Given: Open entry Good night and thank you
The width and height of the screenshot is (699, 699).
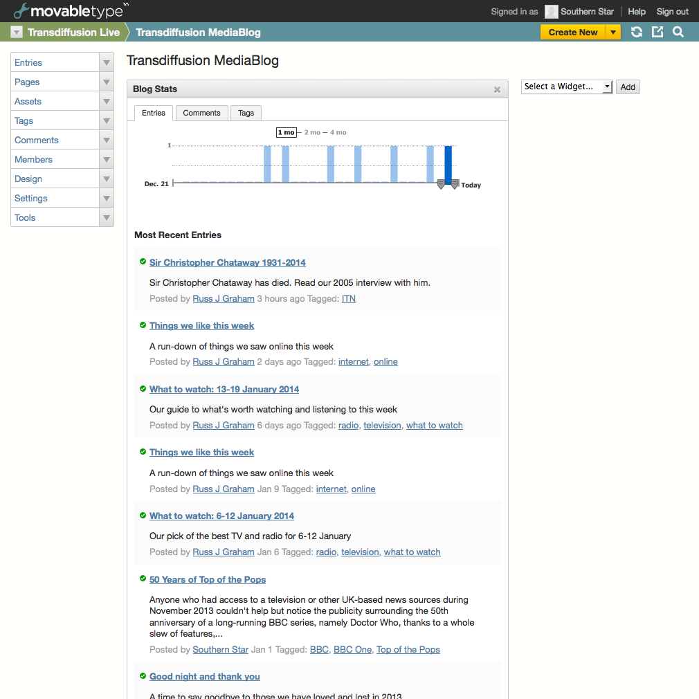Looking at the screenshot, I should (205, 676).
